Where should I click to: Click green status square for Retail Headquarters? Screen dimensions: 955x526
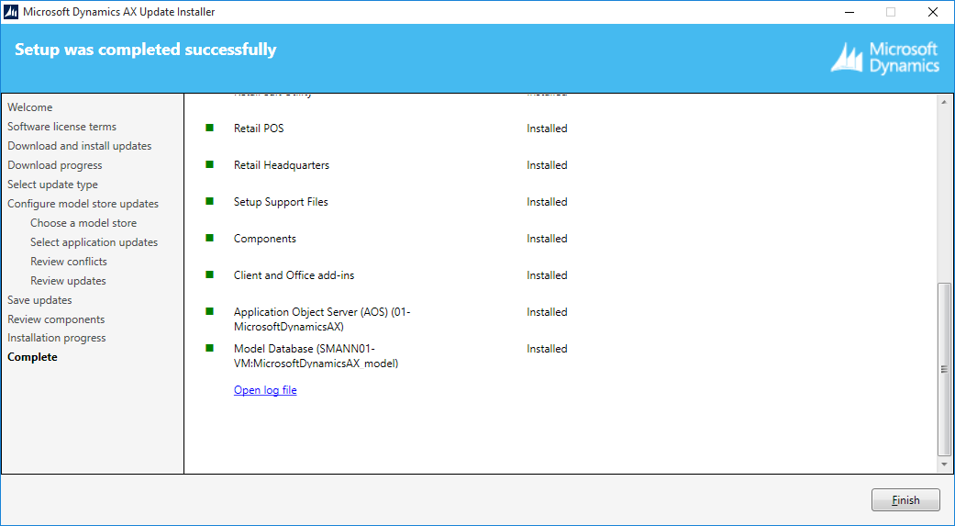pos(209,164)
